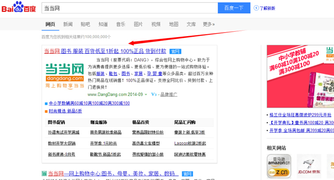Open the 图书 link in the description
This screenshot has height=180, width=334.
point(125,73)
